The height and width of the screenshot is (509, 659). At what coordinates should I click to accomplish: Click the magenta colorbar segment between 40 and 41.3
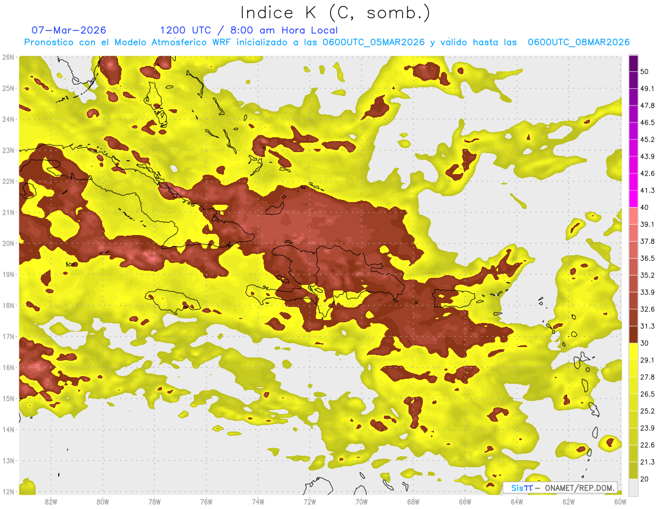(633, 198)
